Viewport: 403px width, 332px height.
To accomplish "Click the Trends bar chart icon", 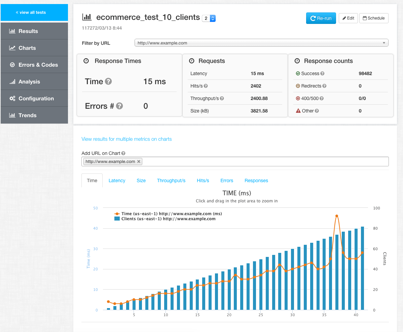I will 12,115.
